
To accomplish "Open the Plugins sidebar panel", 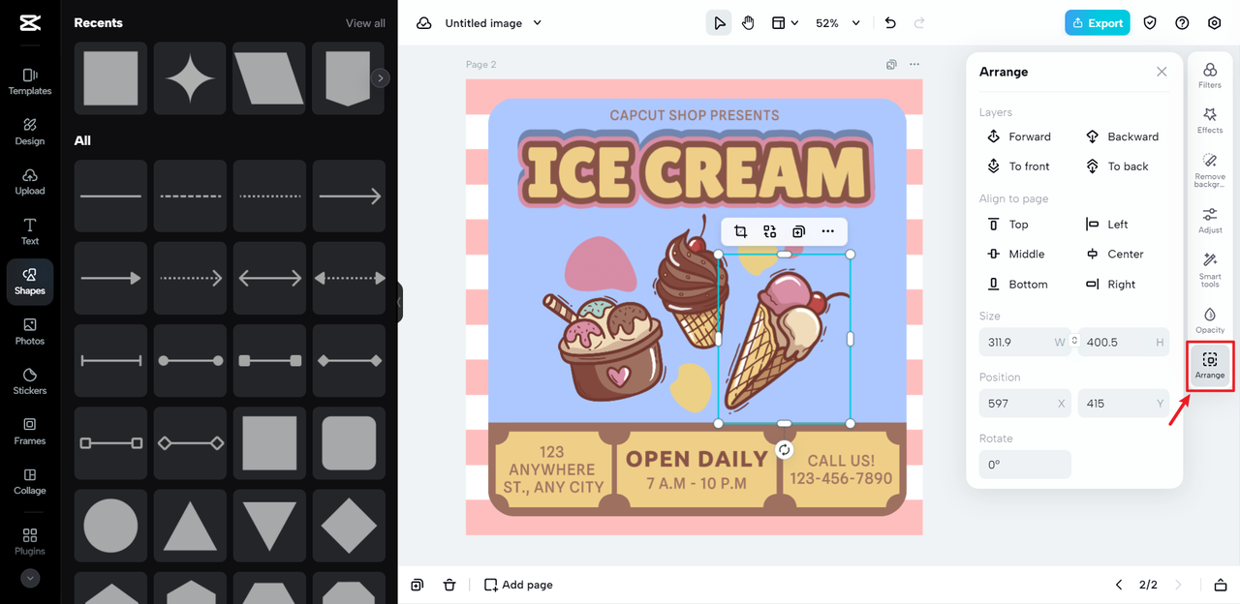I will click(x=30, y=542).
